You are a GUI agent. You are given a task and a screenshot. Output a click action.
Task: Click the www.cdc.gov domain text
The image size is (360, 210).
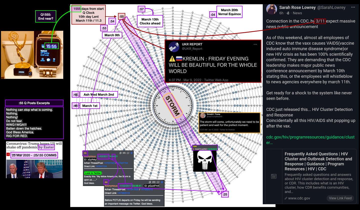pos(299,198)
